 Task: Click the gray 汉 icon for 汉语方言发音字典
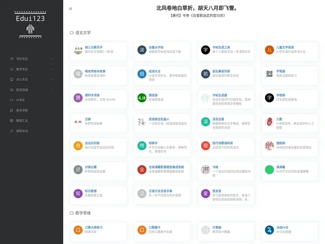pos(142,193)
